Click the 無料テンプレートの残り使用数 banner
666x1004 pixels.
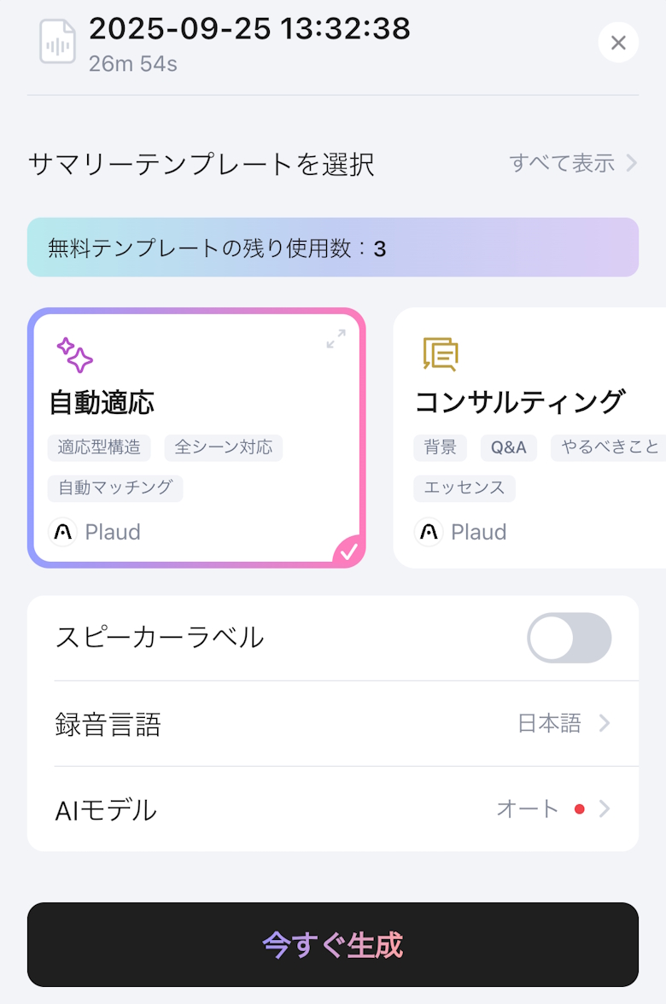click(x=333, y=248)
